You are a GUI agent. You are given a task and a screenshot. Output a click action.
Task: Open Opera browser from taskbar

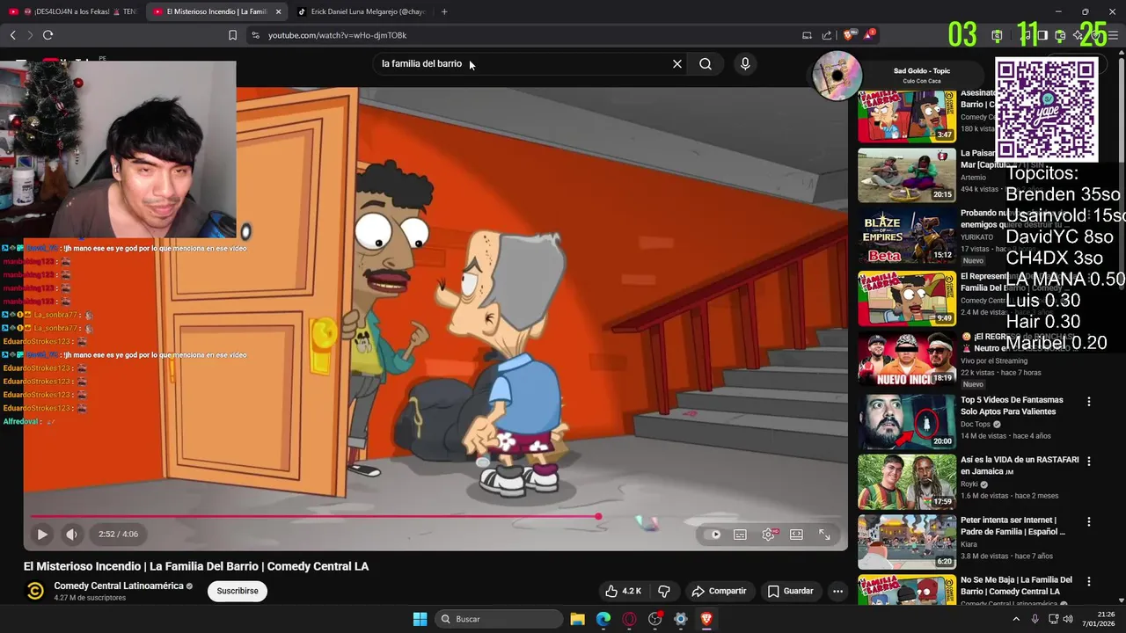[629, 619]
